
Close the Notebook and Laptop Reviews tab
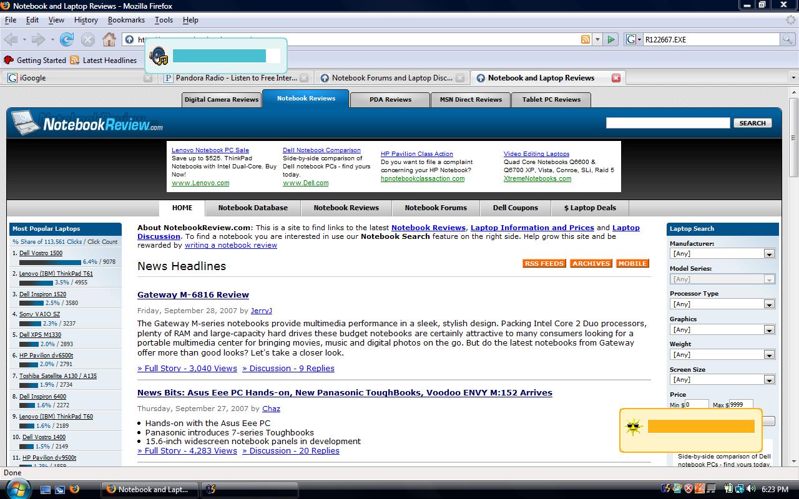(616, 78)
